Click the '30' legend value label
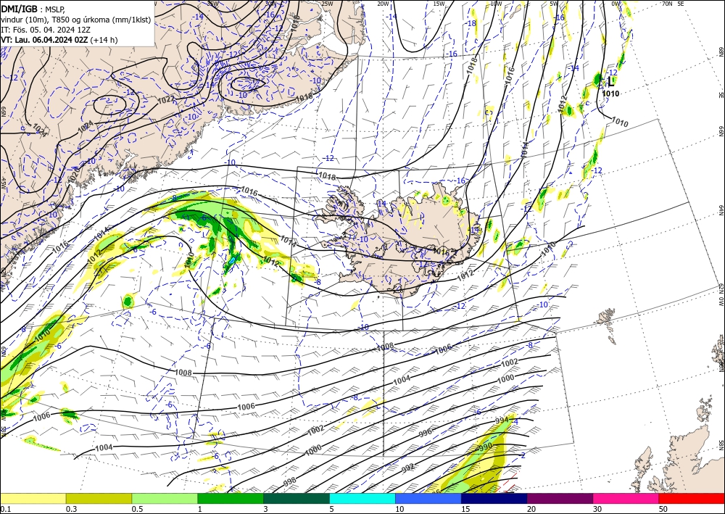 coord(597,509)
